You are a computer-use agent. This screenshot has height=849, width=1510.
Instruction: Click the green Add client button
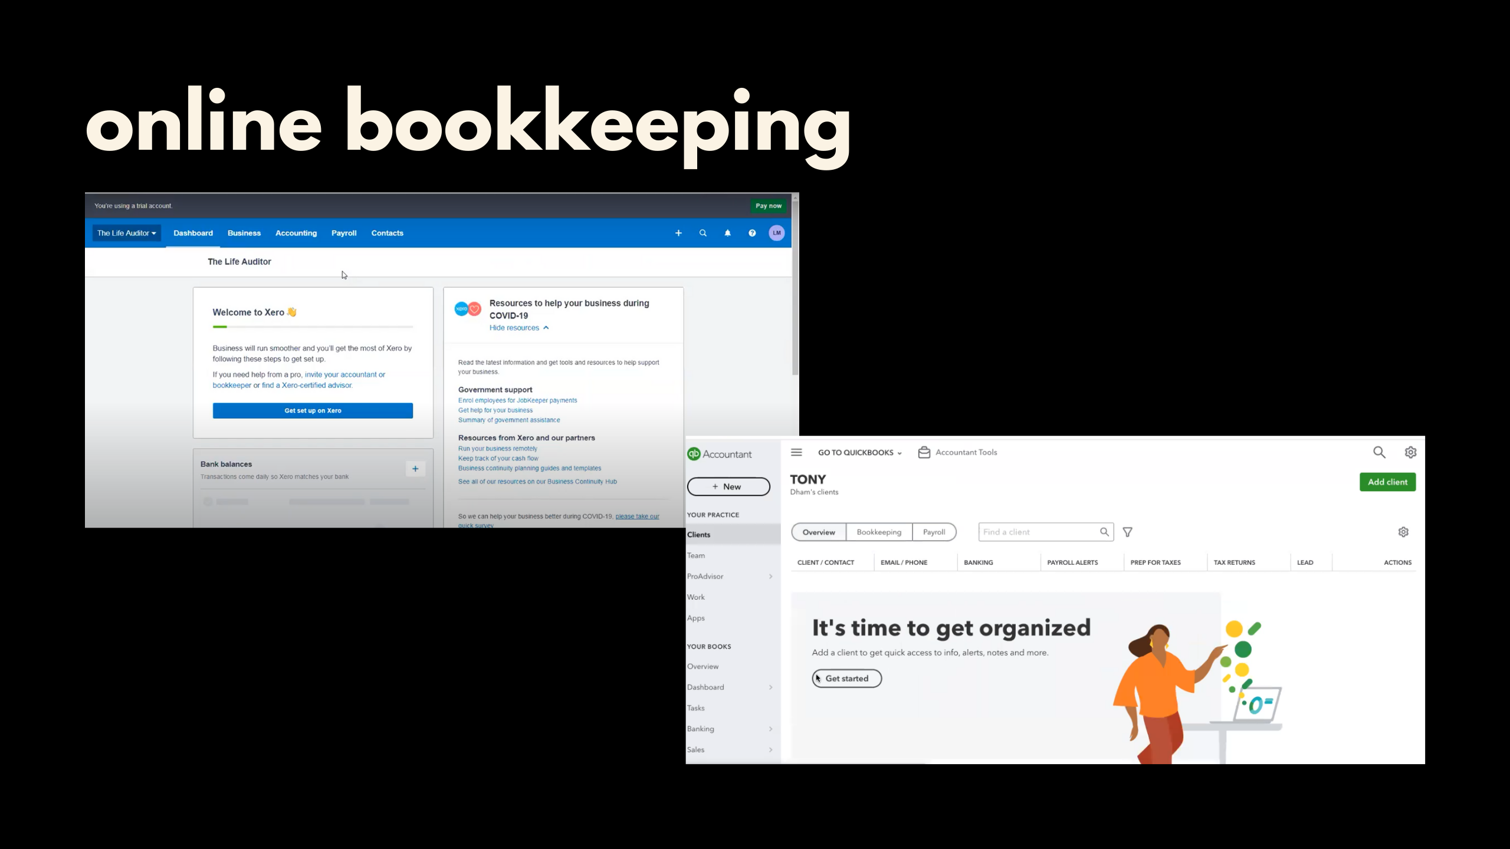point(1387,482)
